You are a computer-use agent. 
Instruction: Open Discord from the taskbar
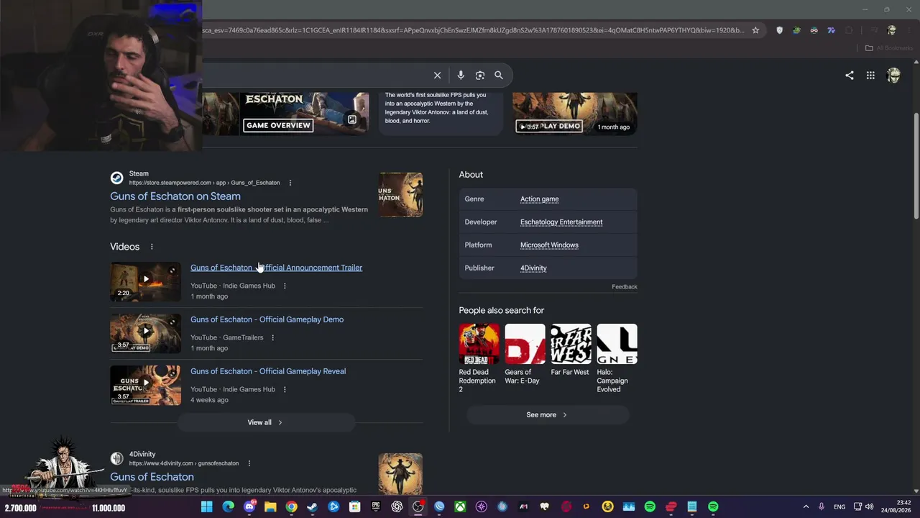(249, 507)
